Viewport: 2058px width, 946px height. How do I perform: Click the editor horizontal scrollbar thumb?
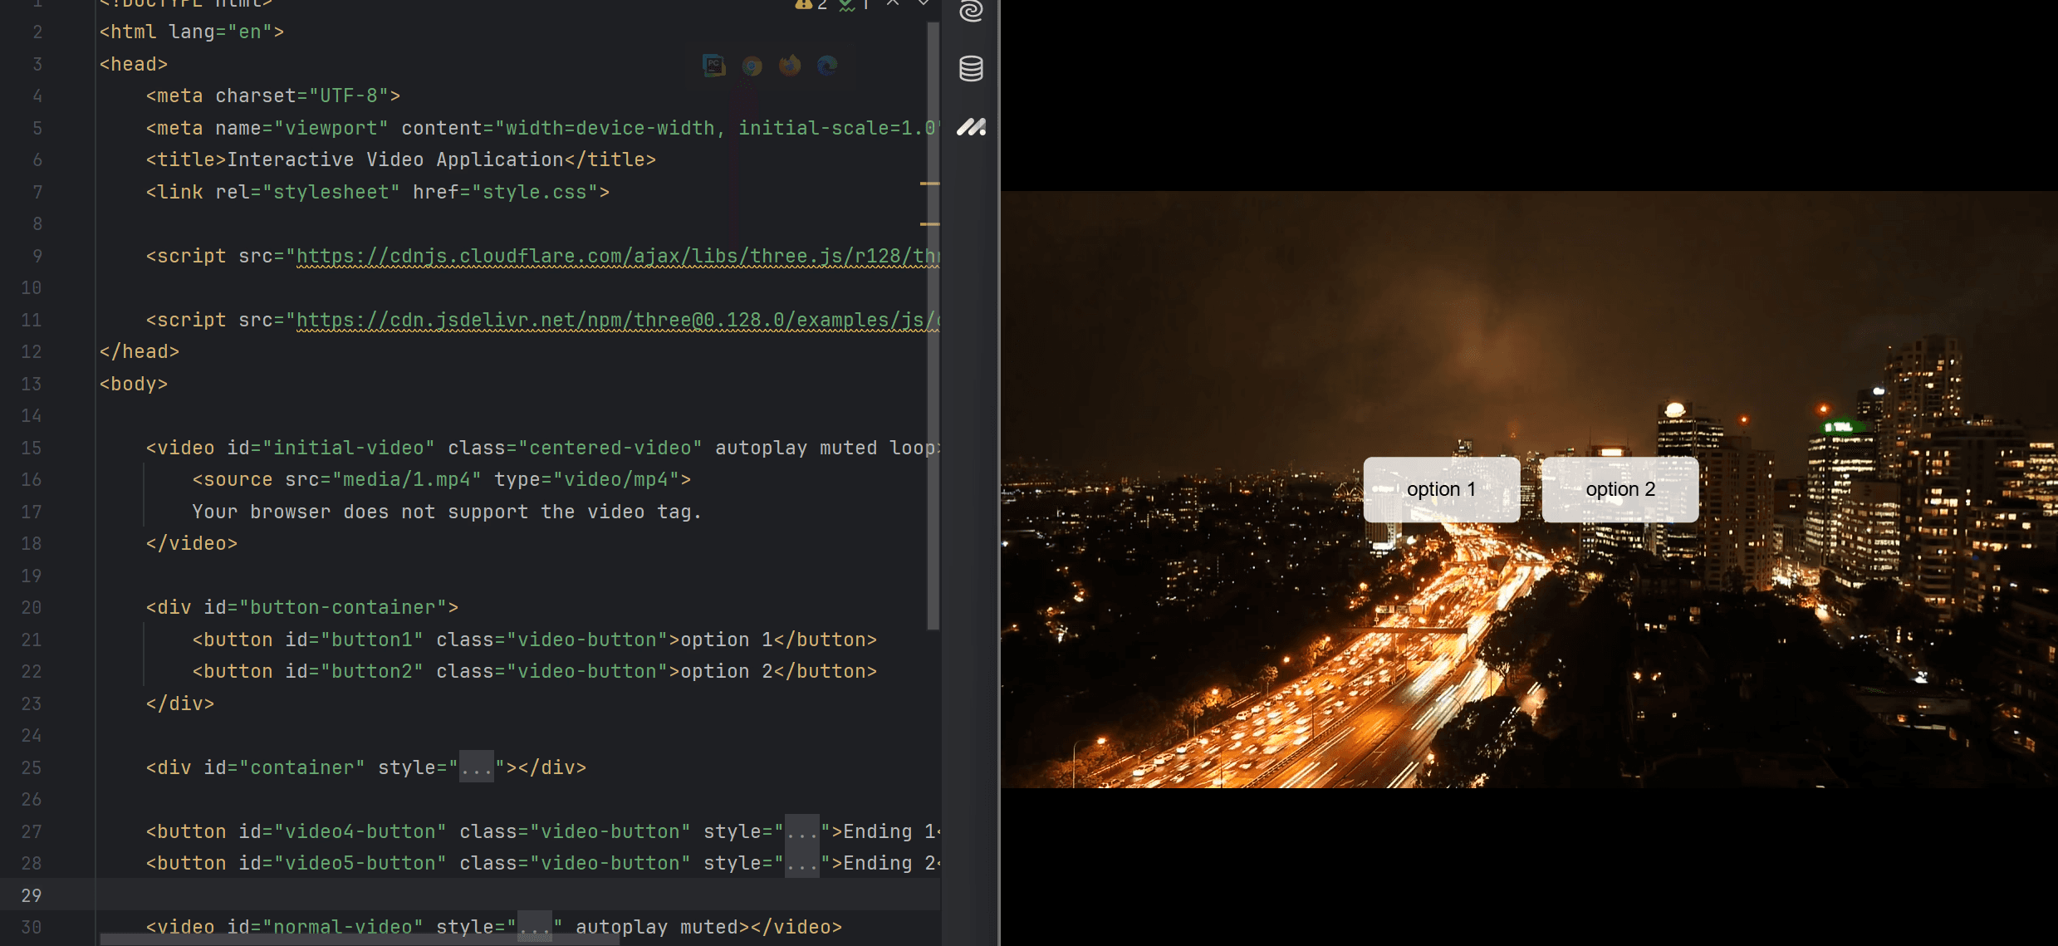pyautogui.click(x=360, y=939)
